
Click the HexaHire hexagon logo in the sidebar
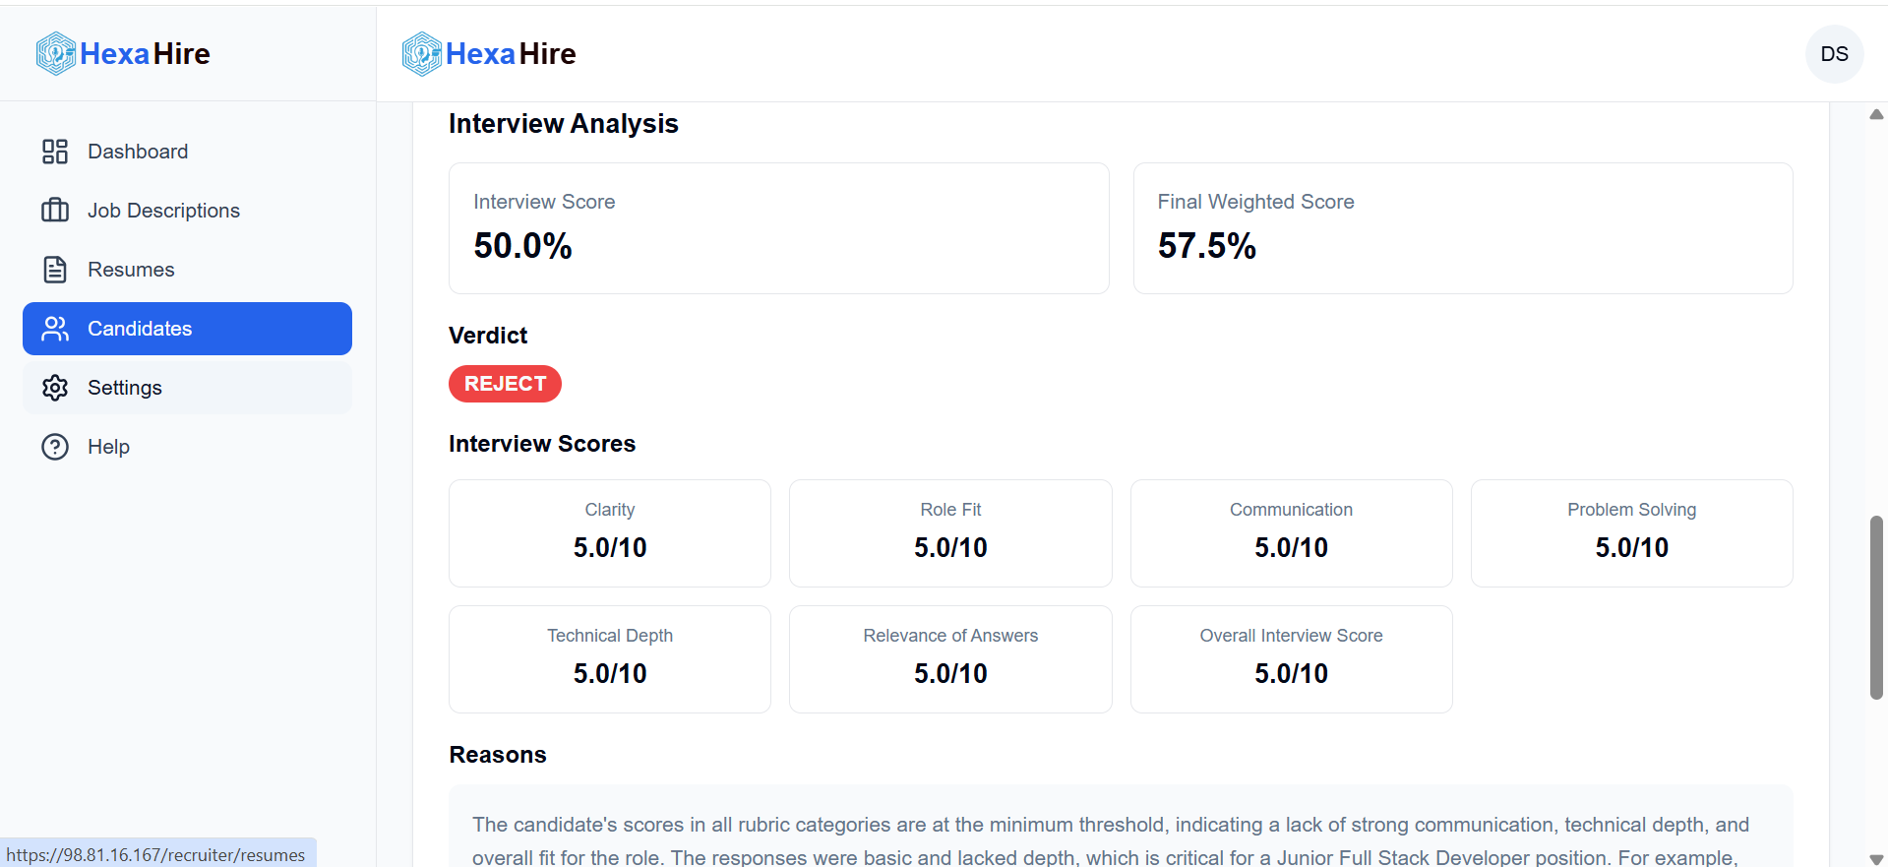[55, 53]
